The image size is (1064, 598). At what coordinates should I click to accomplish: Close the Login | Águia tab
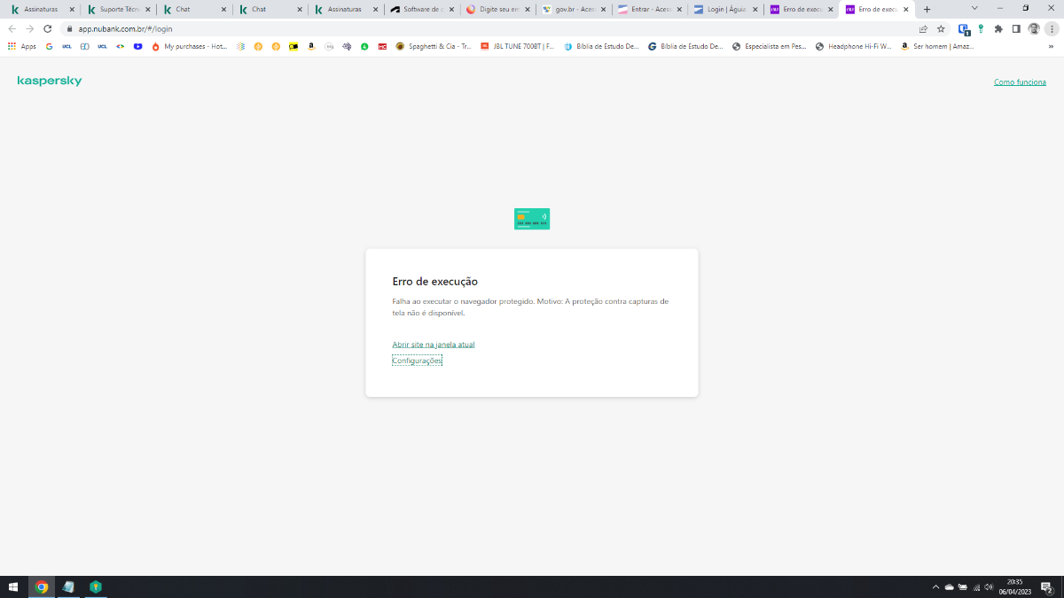[x=754, y=9]
